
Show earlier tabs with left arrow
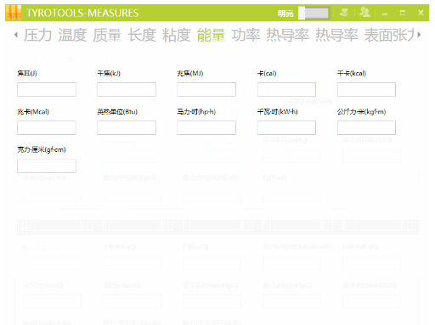pyautogui.click(x=16, y=35)
